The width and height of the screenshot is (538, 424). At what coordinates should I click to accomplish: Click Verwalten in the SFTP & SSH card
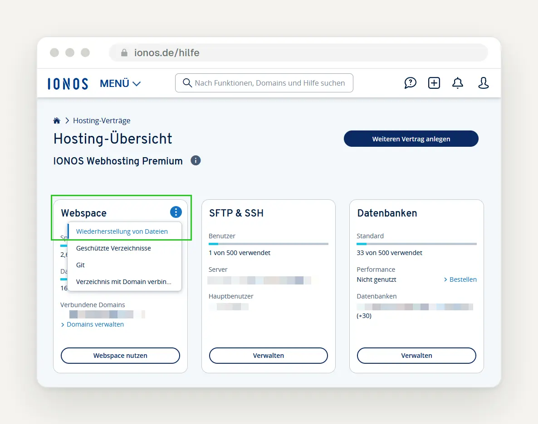point(268,356)
